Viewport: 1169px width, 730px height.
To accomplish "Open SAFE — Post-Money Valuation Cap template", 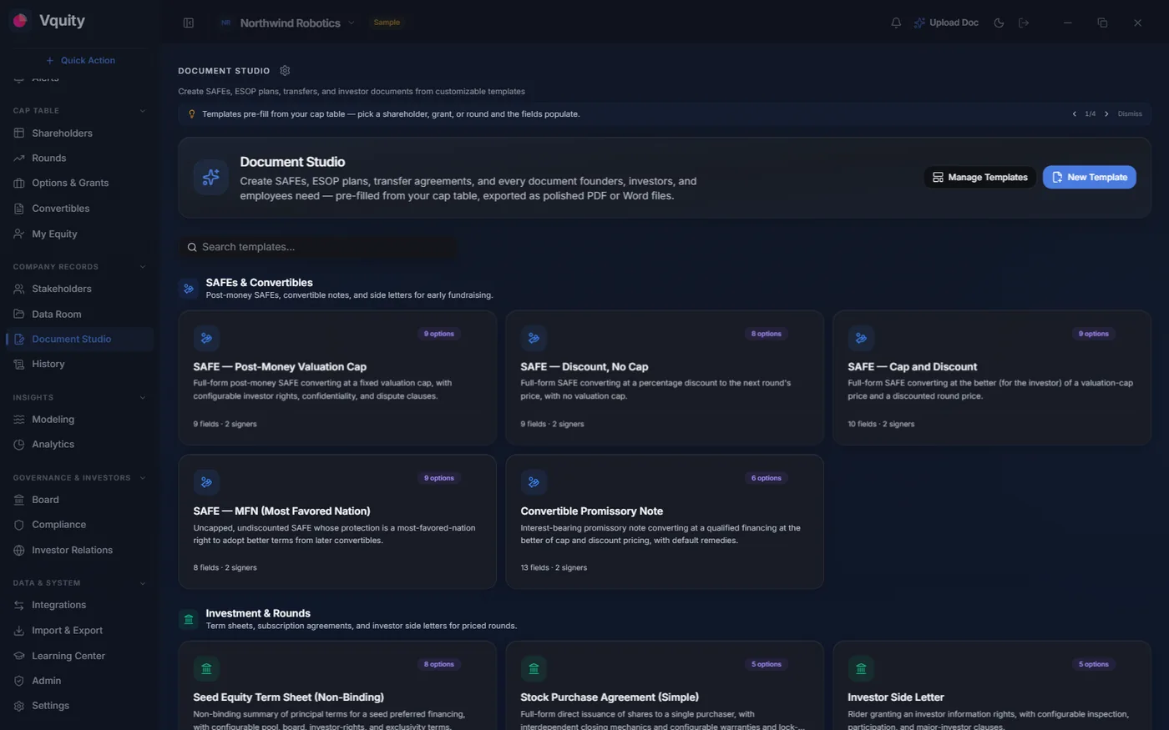I will pos(337,378).
